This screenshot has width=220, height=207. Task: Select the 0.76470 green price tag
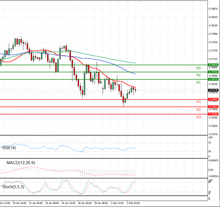(x=213, y=79)
